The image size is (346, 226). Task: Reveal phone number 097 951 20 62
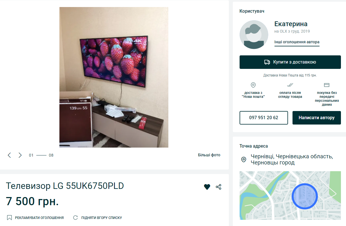click(x=264, y=118)
